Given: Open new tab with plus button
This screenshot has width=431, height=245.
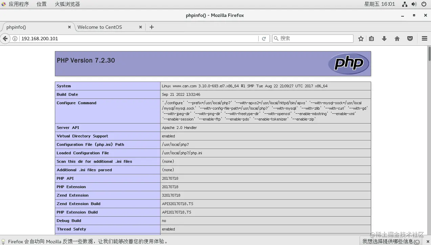Looking at the screenshot, I should click(152, 27).
